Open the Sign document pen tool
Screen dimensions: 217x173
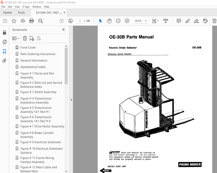[196, 21]
